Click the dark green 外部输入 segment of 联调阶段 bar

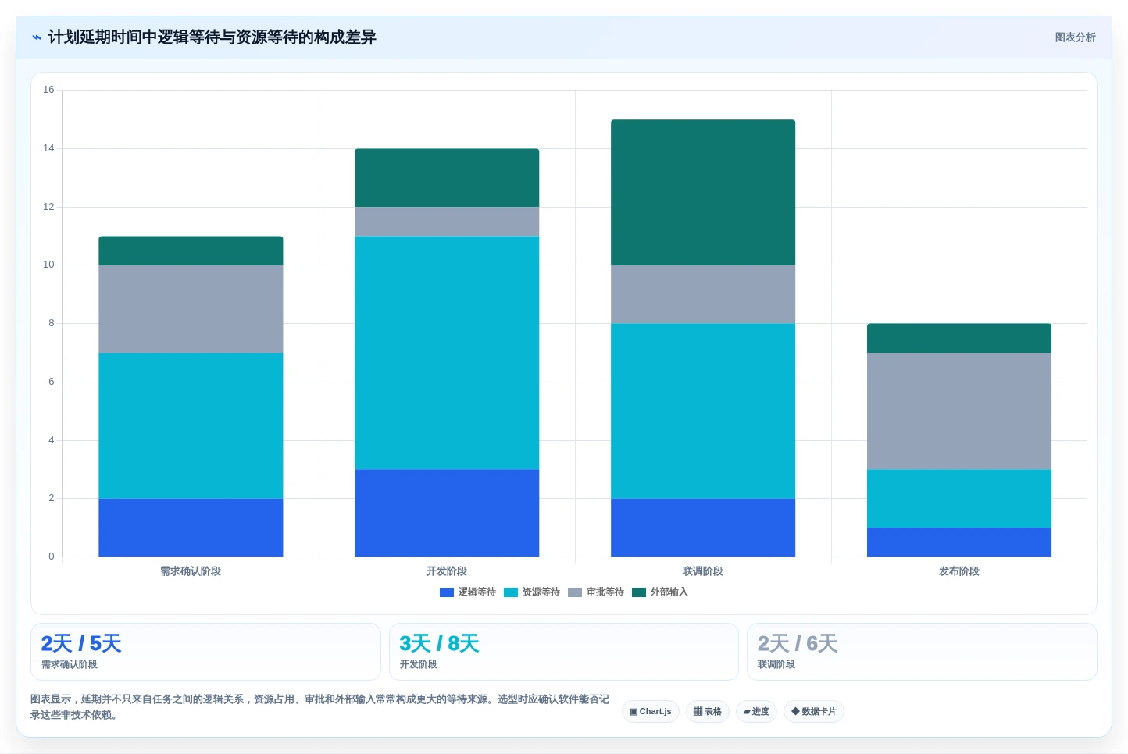click(x=703, y=193)
